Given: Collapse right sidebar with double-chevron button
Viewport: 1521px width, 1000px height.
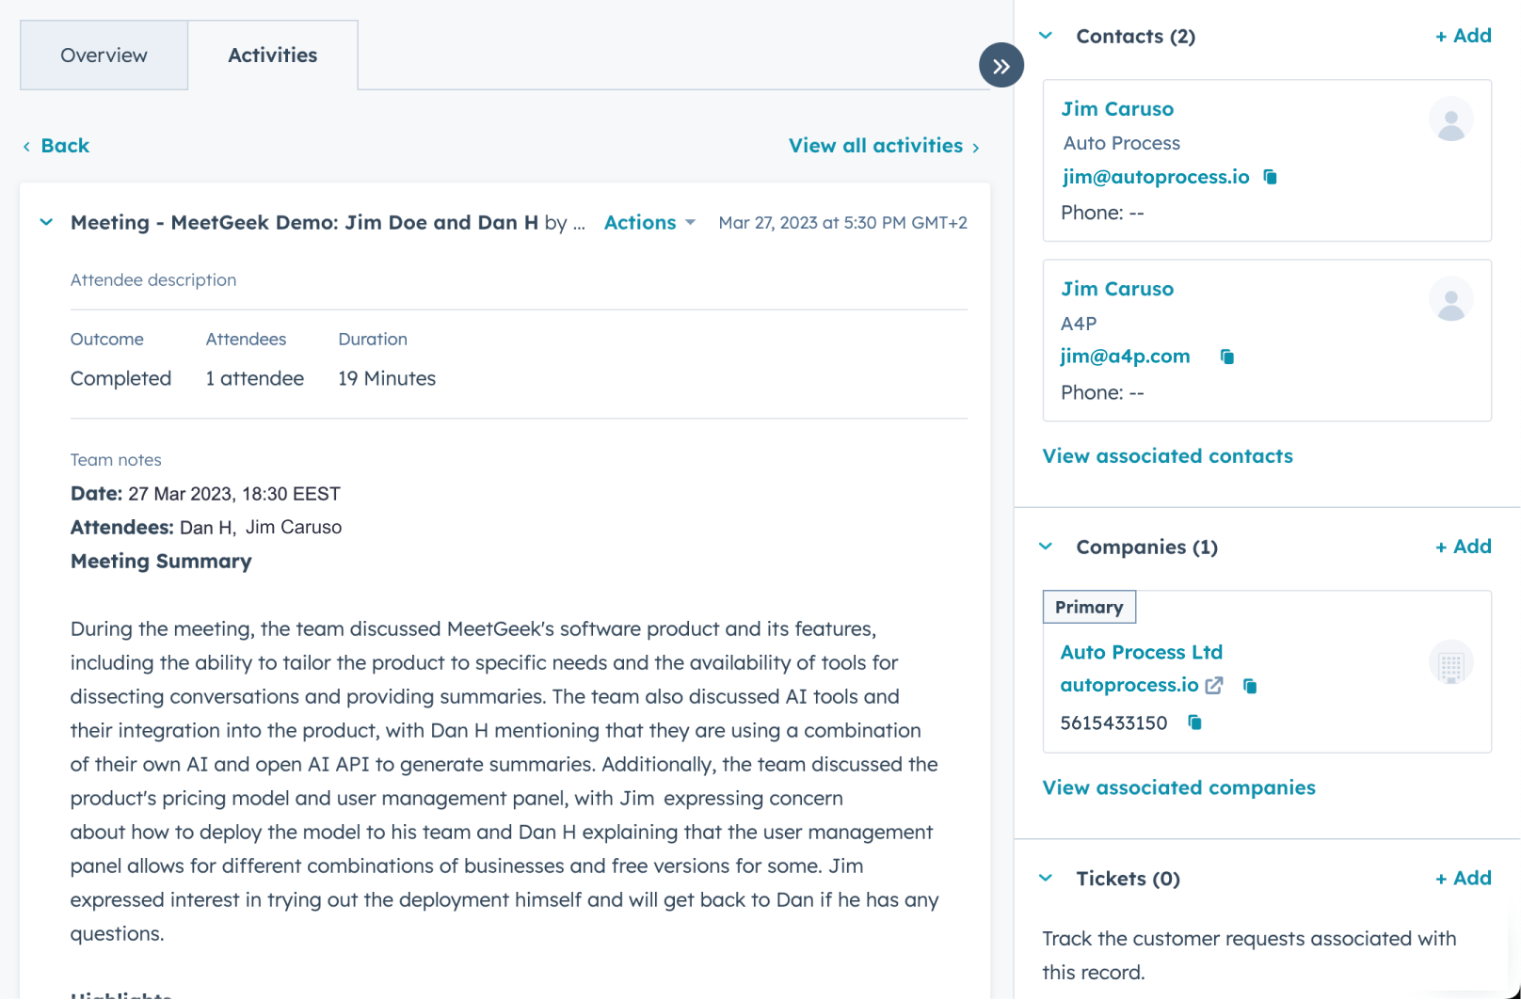Looking at the screenshot, I should point(1001,65).
